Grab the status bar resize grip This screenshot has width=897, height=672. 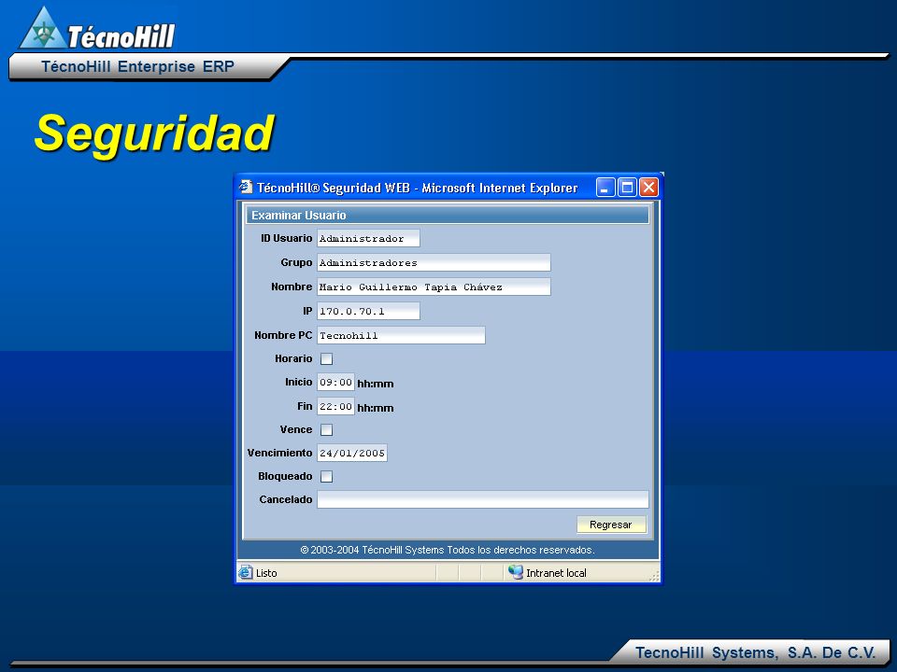pos(654,576)
